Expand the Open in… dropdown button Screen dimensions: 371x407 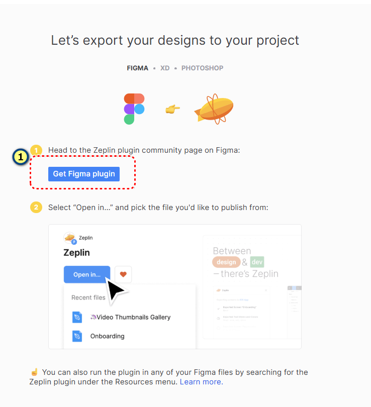click(87, 274)
